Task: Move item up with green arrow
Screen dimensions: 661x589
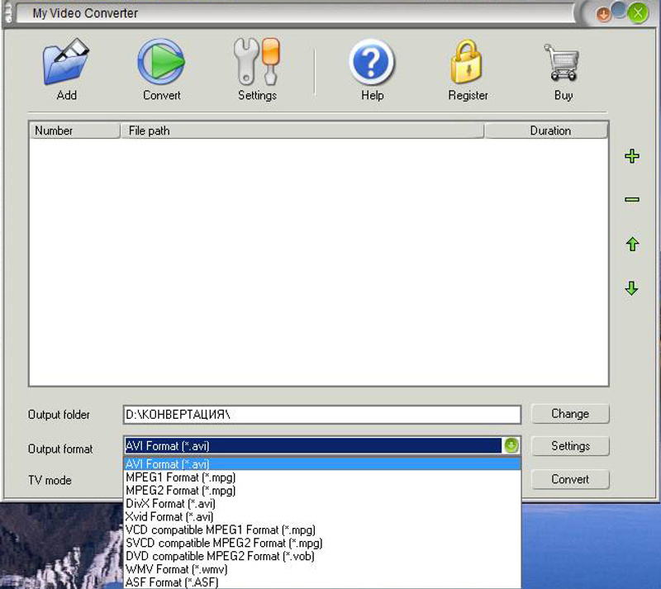Action: pos(632,245)
